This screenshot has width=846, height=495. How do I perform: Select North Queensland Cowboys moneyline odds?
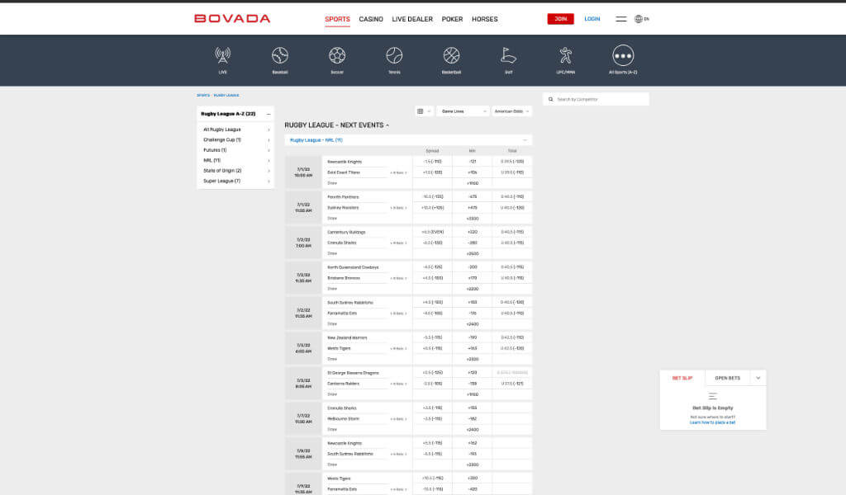(472, 267)
